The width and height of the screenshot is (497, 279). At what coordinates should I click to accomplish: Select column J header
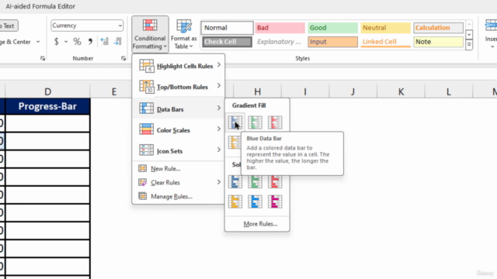(353, 91)
